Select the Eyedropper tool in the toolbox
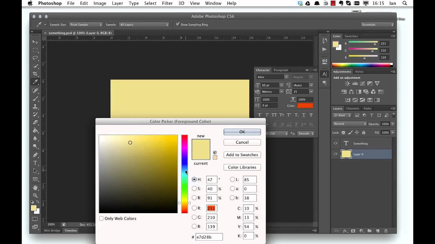The height and width of the screenshot is (244, 435). [x=35, y=82]
